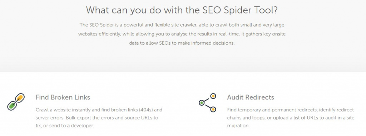
Task: Click the Find Broken Links description text
Action: pyautogui.click(x=99, y=117)
